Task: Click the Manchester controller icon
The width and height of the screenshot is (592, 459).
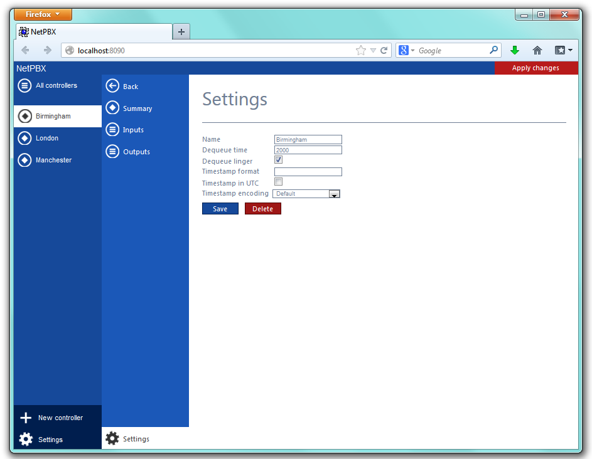Action: point(24,160)
